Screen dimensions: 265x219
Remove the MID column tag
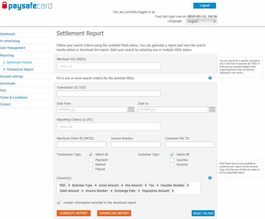[x=69, y=185]
